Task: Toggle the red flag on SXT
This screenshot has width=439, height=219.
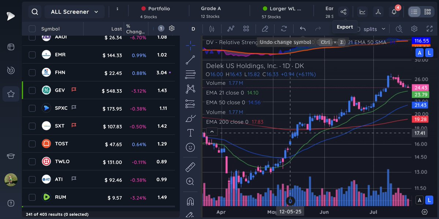Action: tap(74, 125)
